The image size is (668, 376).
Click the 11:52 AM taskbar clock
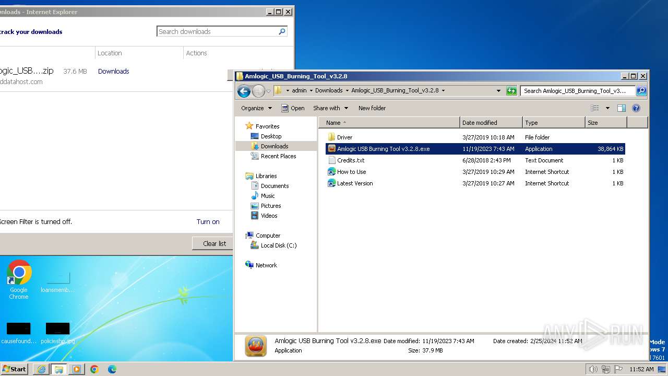point(641,369)
